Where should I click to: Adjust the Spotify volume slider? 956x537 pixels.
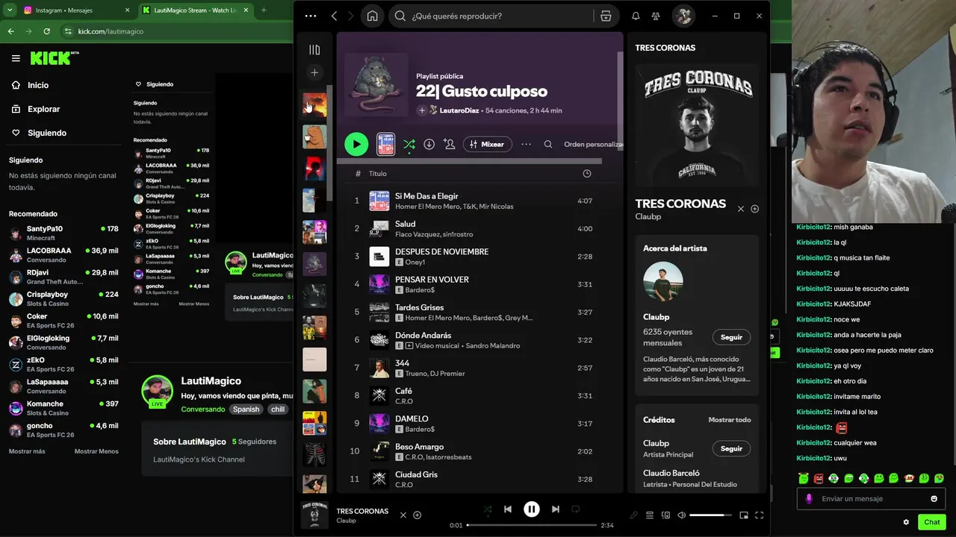[710, 515]
